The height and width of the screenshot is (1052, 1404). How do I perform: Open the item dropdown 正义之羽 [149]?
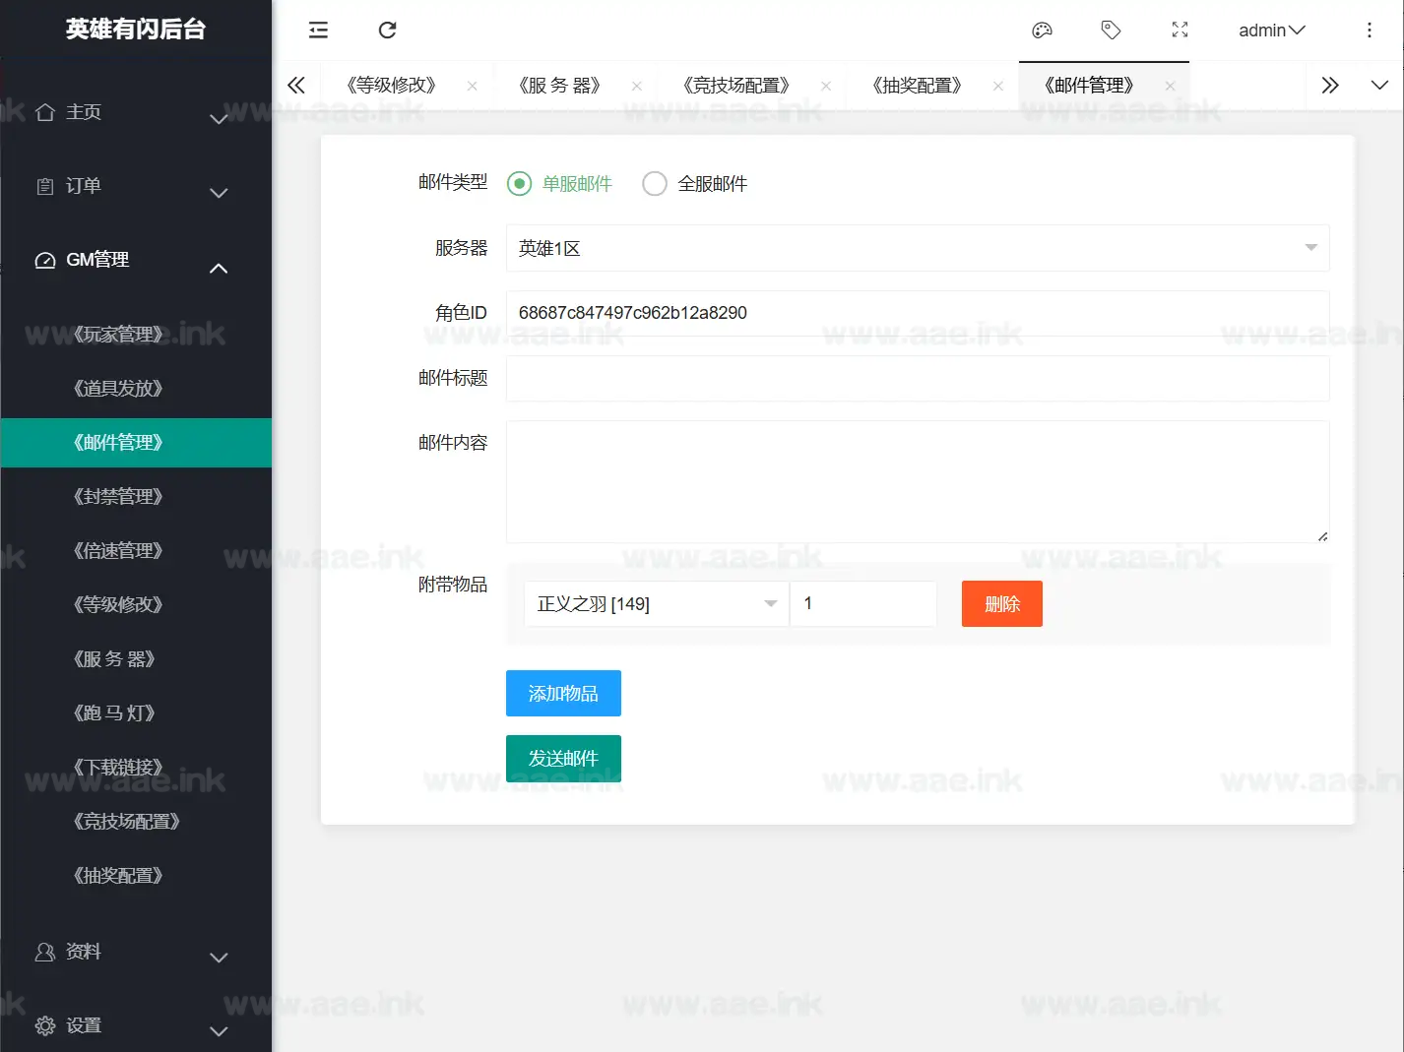pos(657,604)
